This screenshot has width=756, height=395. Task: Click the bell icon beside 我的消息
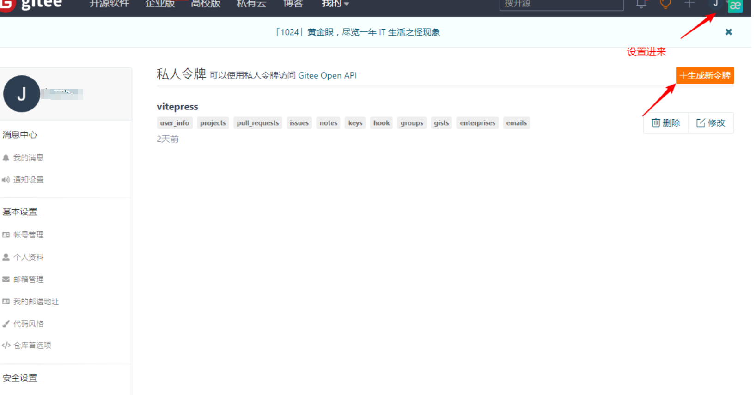coord(6,158)
